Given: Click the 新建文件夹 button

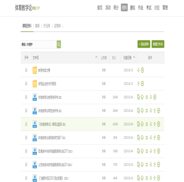Looking at the screenshot, I should pos(158,44).
